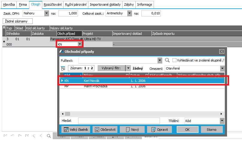Close the Obchodní případy dialog
The image size is (242, 141).
222,52
